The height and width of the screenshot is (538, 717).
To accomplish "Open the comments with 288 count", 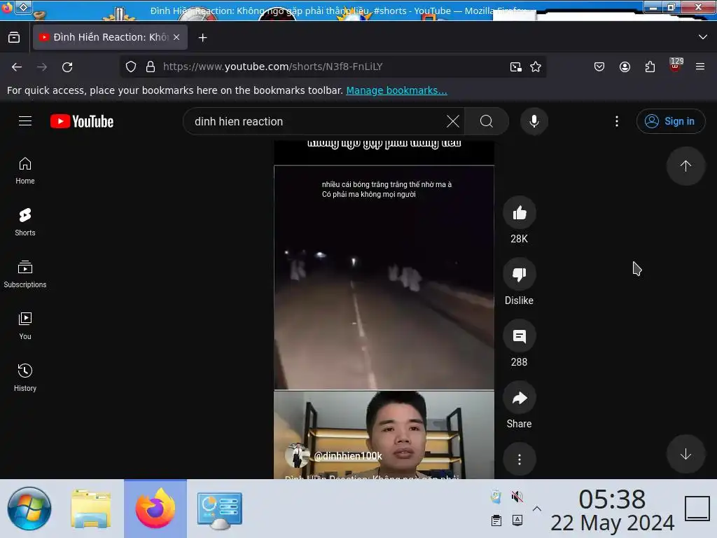I will (x=519, y=336).
